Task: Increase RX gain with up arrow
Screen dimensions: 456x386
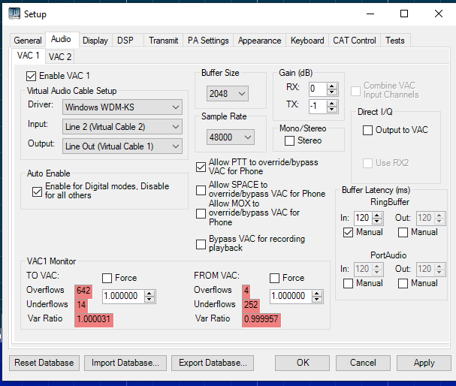Action: pos(333,86)
